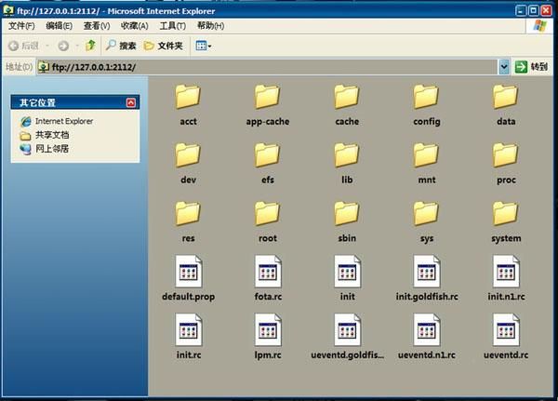
Task: Select the lpm.rc file
Action: [267, 330]
